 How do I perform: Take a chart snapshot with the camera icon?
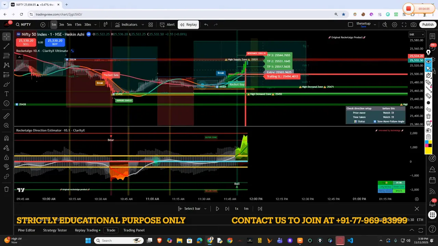413,24
